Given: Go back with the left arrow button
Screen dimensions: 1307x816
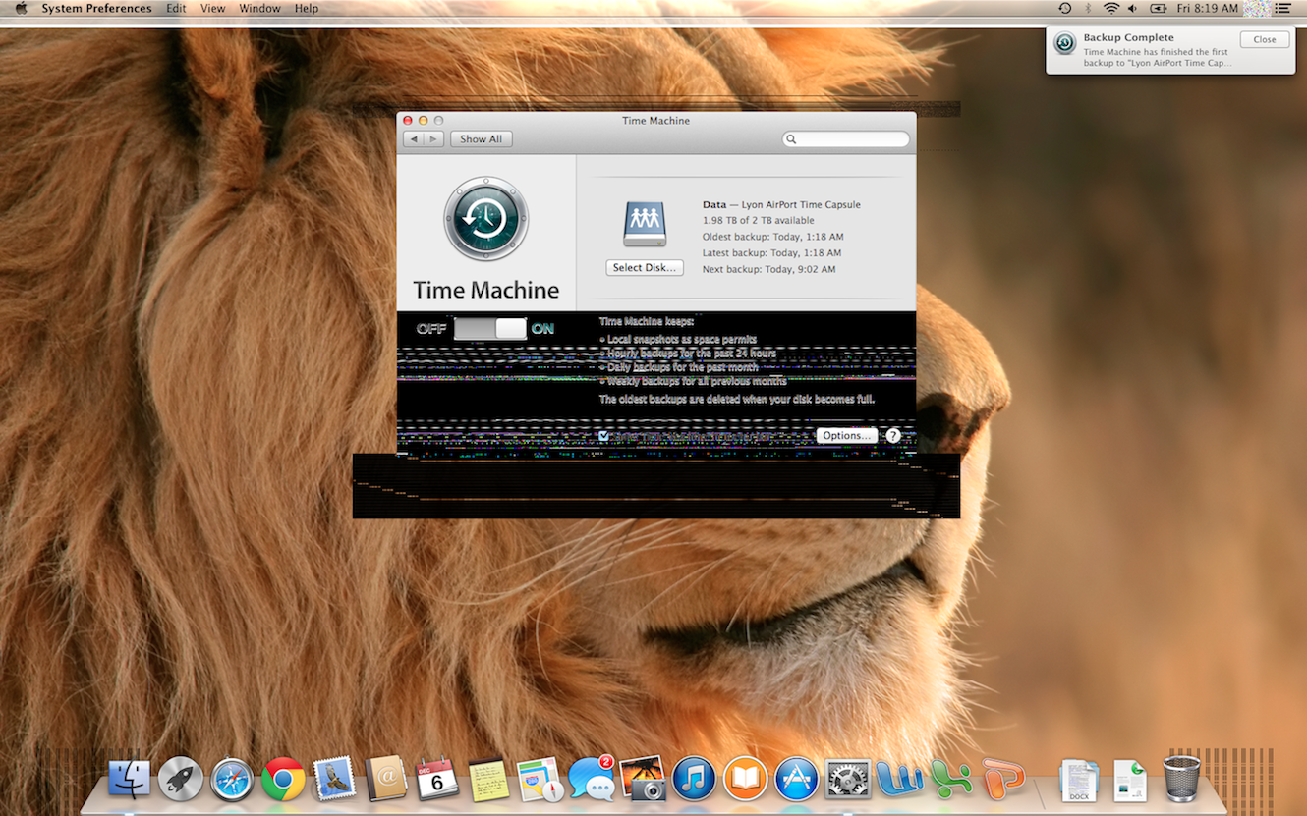Looking at the screenshot, I should [x=414, y=139].
